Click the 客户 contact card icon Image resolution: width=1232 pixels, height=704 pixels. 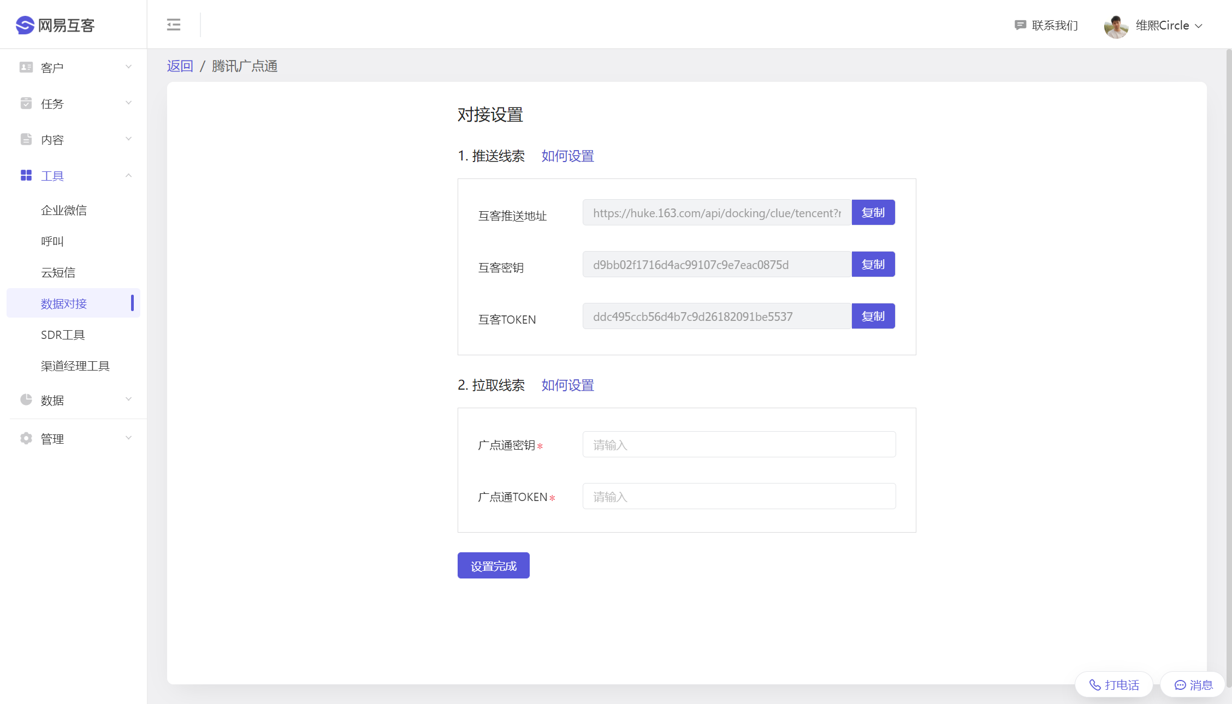coord(26,67)
